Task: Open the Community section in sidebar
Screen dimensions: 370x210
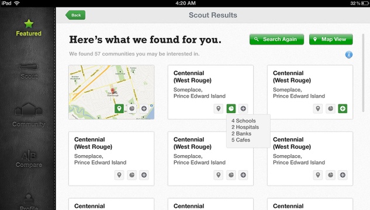Action: (x=29, y=115)
